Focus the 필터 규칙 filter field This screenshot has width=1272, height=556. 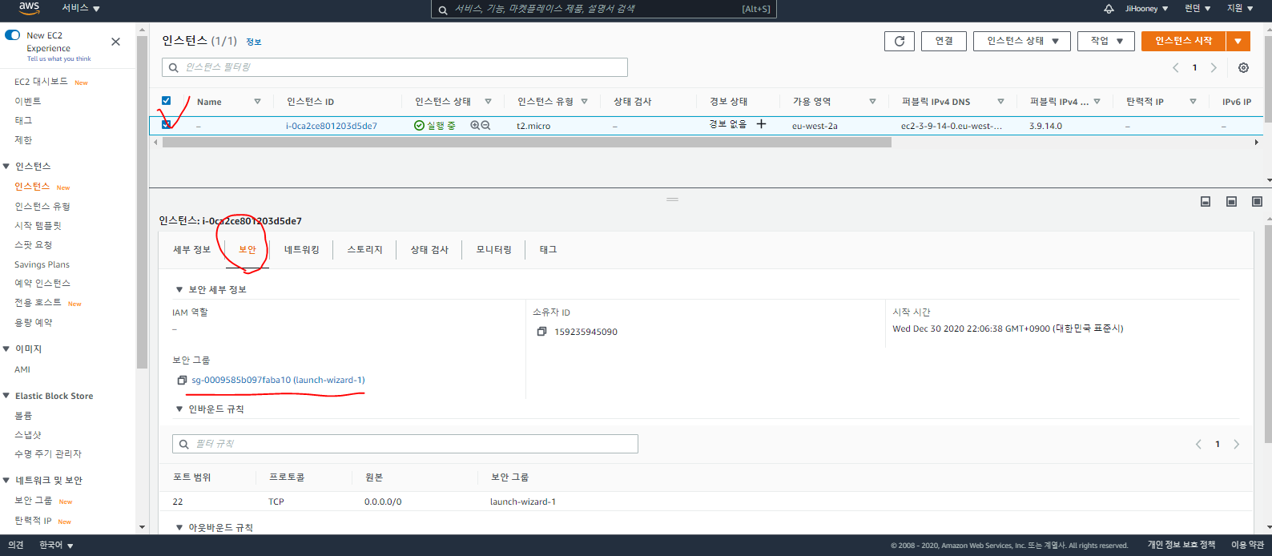pyautogui.click(x=405, y=444)
